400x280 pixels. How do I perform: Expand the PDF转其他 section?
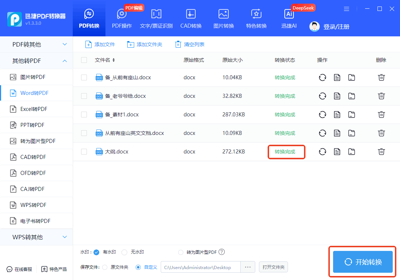pyautogui.click(x=36, y=44)
